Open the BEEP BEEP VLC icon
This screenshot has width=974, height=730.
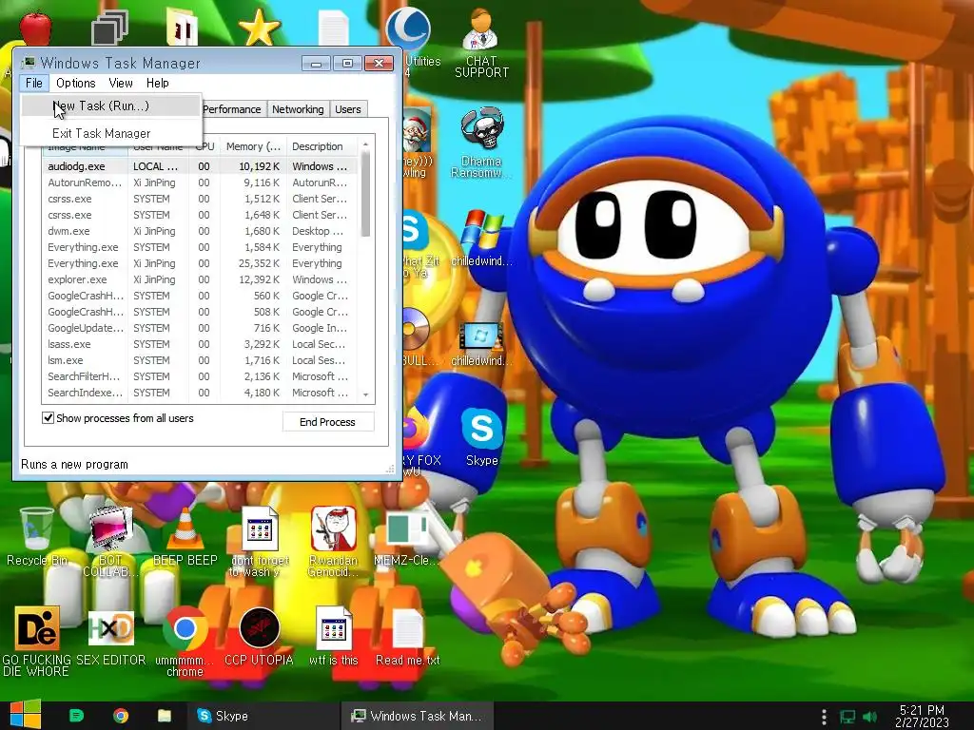[185, 537]
